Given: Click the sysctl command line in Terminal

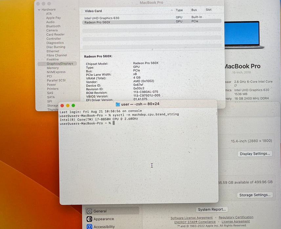Looking at the screenshot, I should [x=119, y=115].
